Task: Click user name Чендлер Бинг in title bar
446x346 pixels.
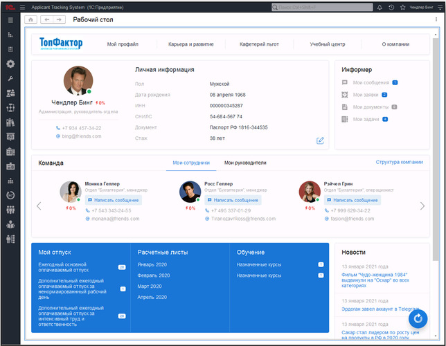Action: 421,8
